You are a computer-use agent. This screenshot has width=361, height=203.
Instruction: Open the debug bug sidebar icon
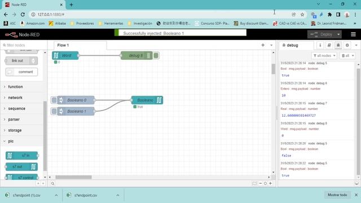point(338,45)
